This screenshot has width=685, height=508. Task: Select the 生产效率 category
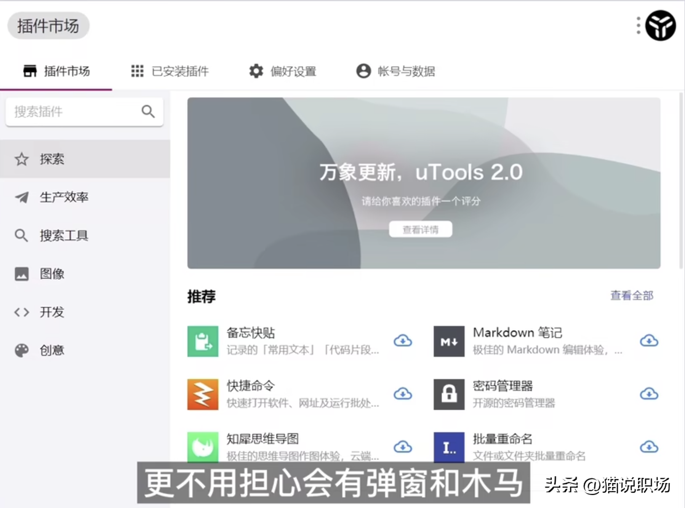[85, 197]
